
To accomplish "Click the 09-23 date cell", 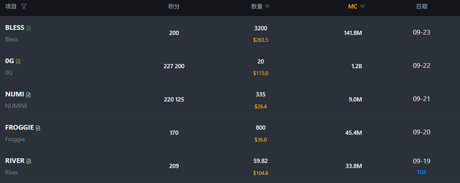I will [422, 32].
